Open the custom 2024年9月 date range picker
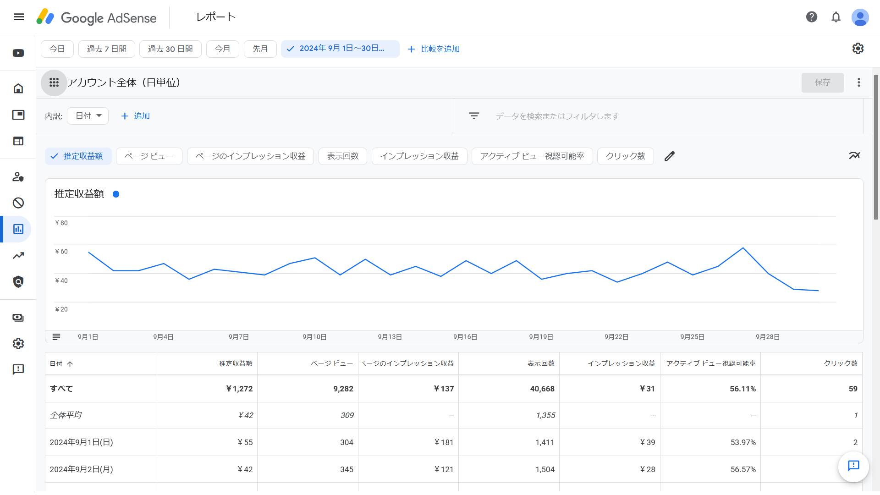This screenshot has height=495, width=880. tap(341, 49)
